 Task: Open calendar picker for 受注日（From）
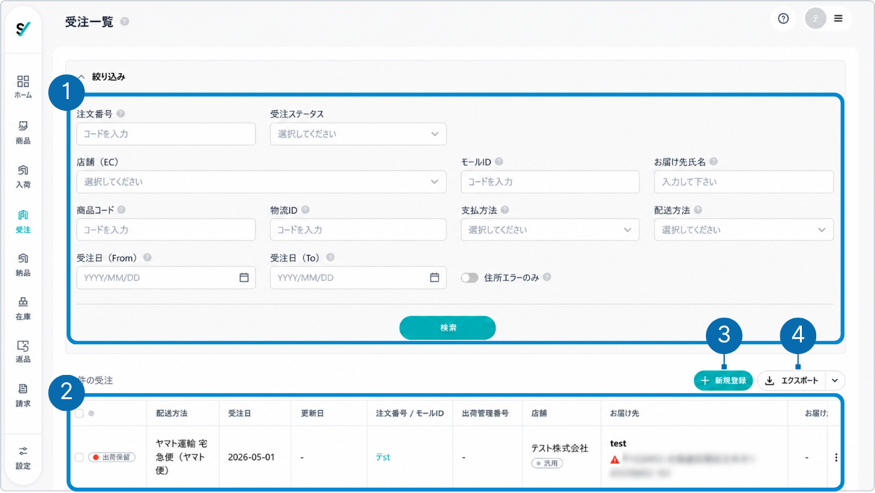pyautogui.click(x=244, y=277)
